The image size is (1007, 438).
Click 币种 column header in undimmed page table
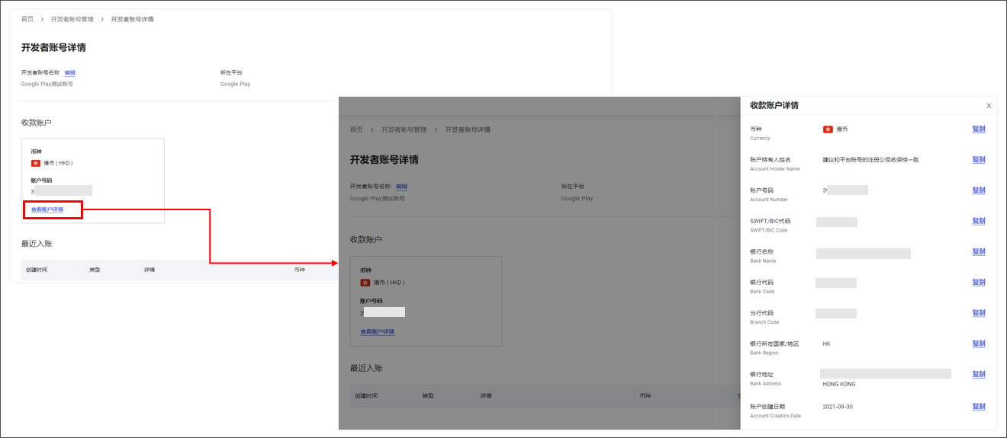click(299, 270)
